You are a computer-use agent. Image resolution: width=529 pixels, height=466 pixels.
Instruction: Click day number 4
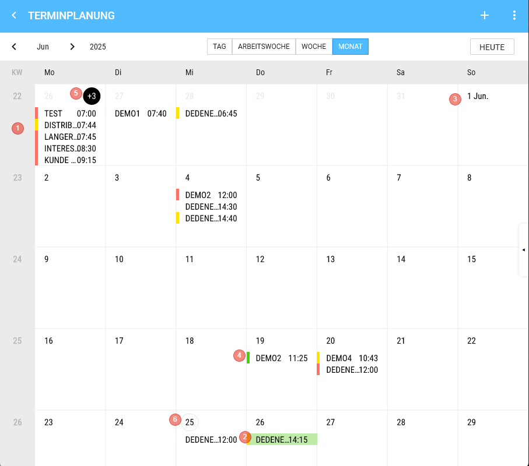tap(188, 178)
